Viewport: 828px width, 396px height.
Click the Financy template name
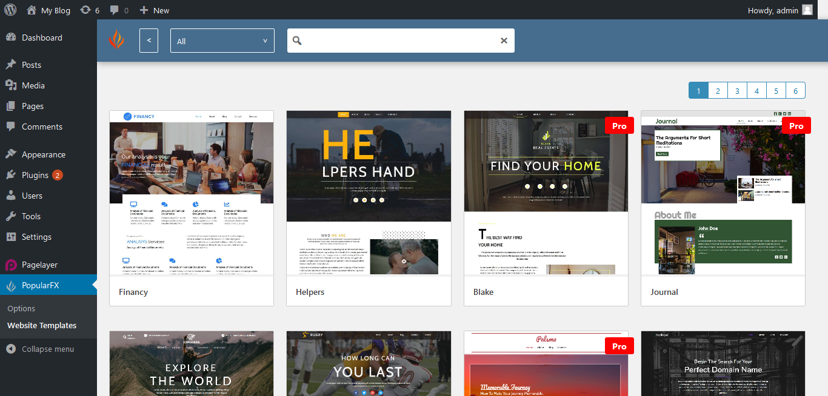133,292
